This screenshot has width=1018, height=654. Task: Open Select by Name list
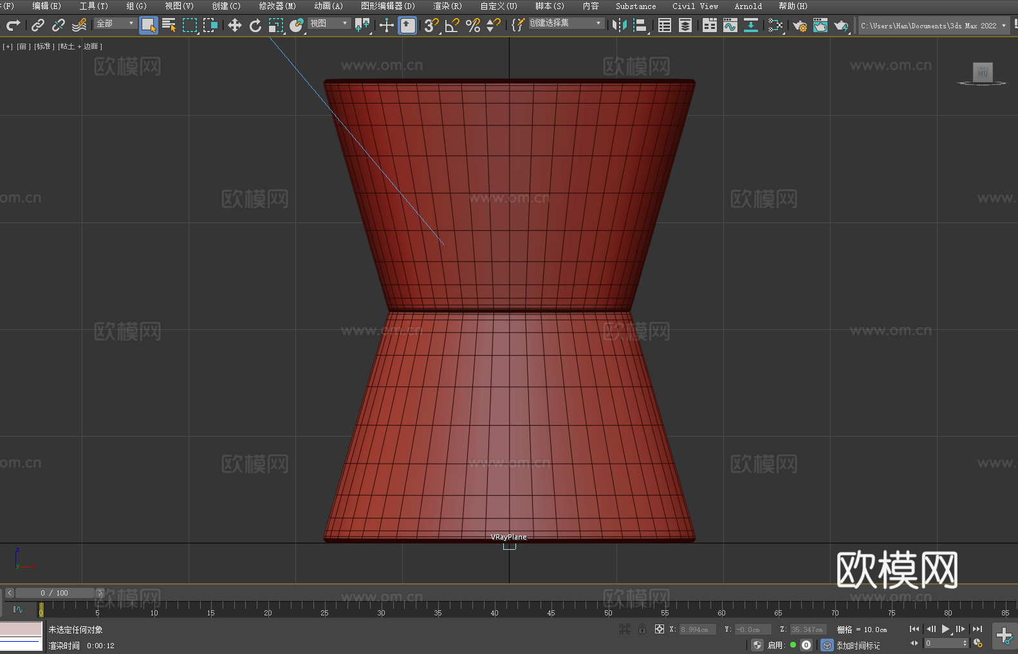point(169,25)
